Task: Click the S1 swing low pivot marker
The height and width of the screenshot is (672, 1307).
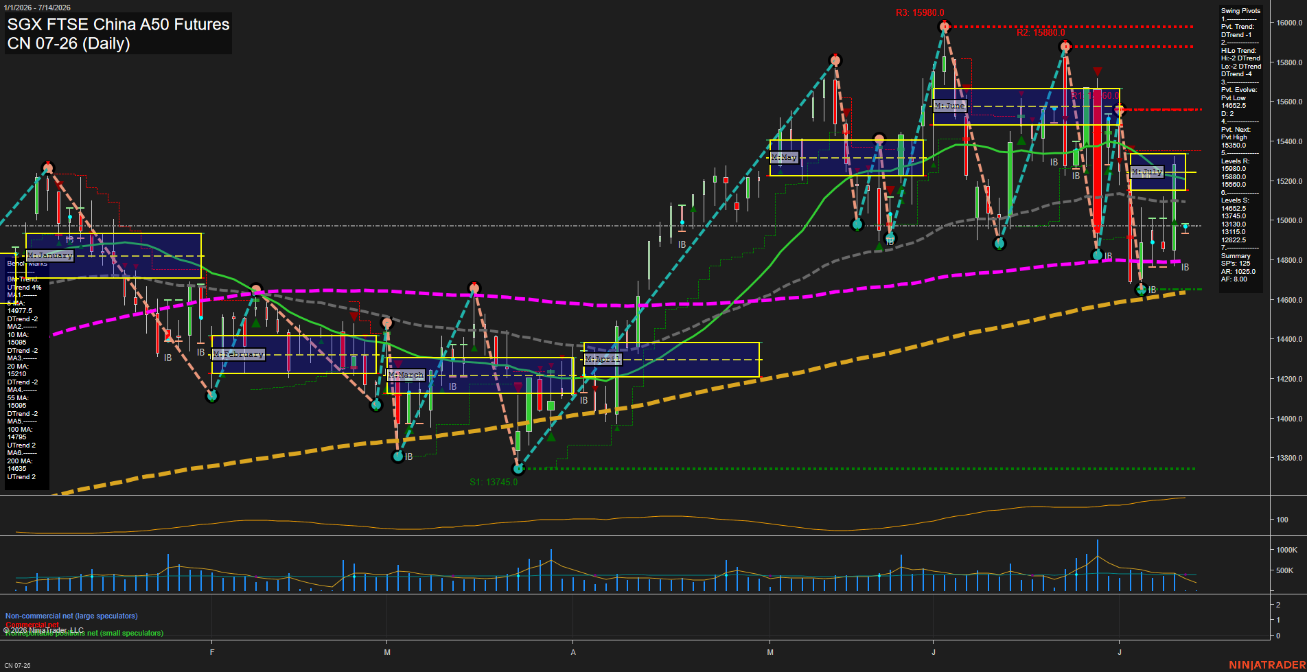Action: point(518,469)
